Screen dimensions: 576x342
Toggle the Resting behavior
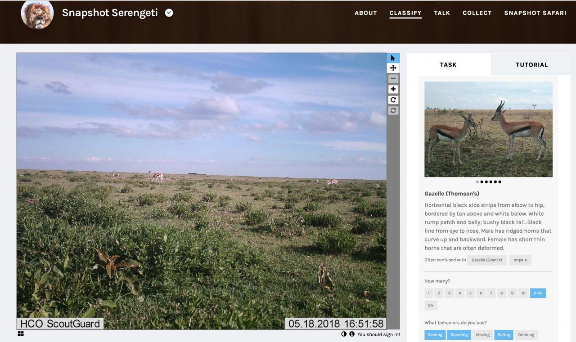(x=435, y=335)
